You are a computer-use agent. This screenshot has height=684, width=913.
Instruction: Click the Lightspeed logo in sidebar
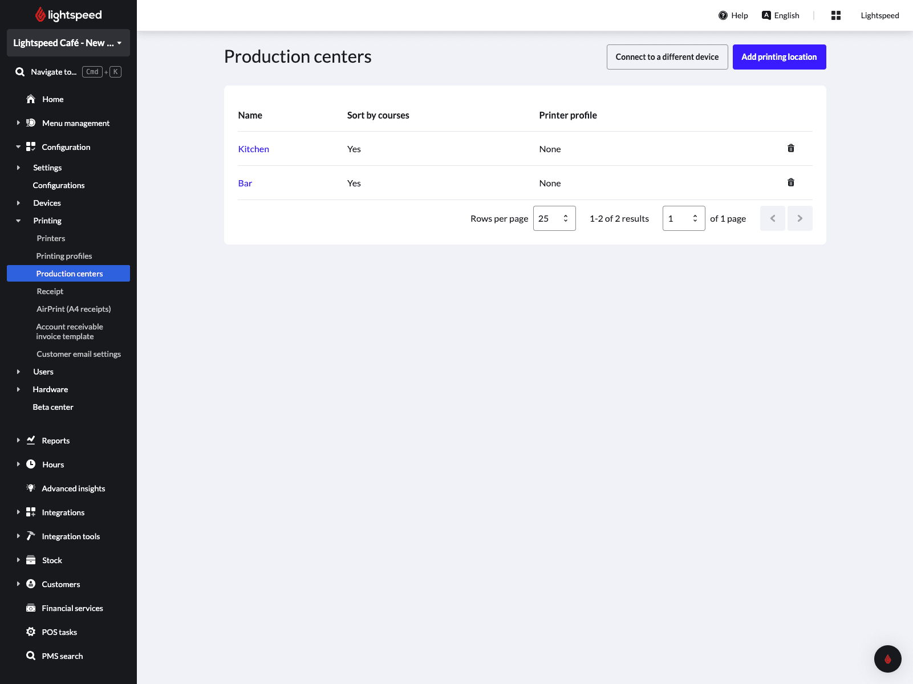click(x=68, y=15)
